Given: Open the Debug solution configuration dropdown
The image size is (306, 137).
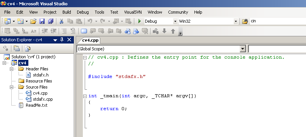Looking at the screenshot, I should 175,21.
